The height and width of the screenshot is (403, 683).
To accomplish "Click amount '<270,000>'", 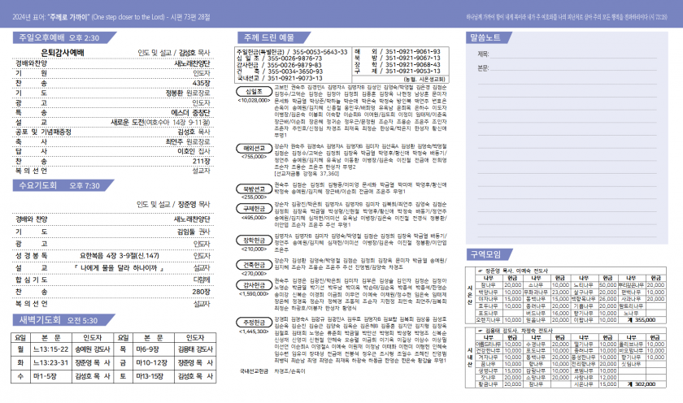I will click(x=254, y=273).
